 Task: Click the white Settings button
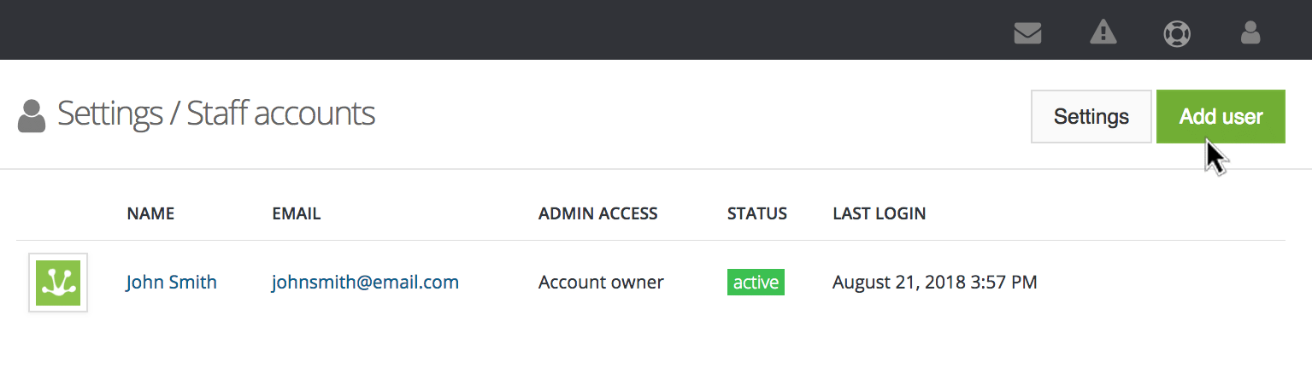pos(1091,116)
